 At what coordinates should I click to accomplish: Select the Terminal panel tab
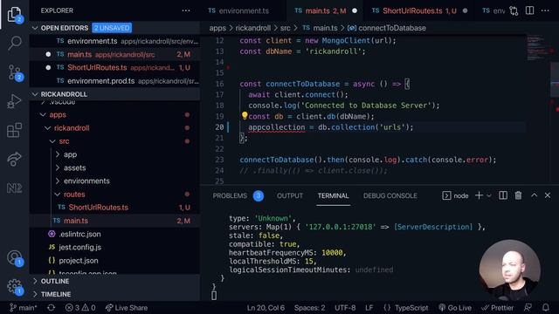click(333, 195)
